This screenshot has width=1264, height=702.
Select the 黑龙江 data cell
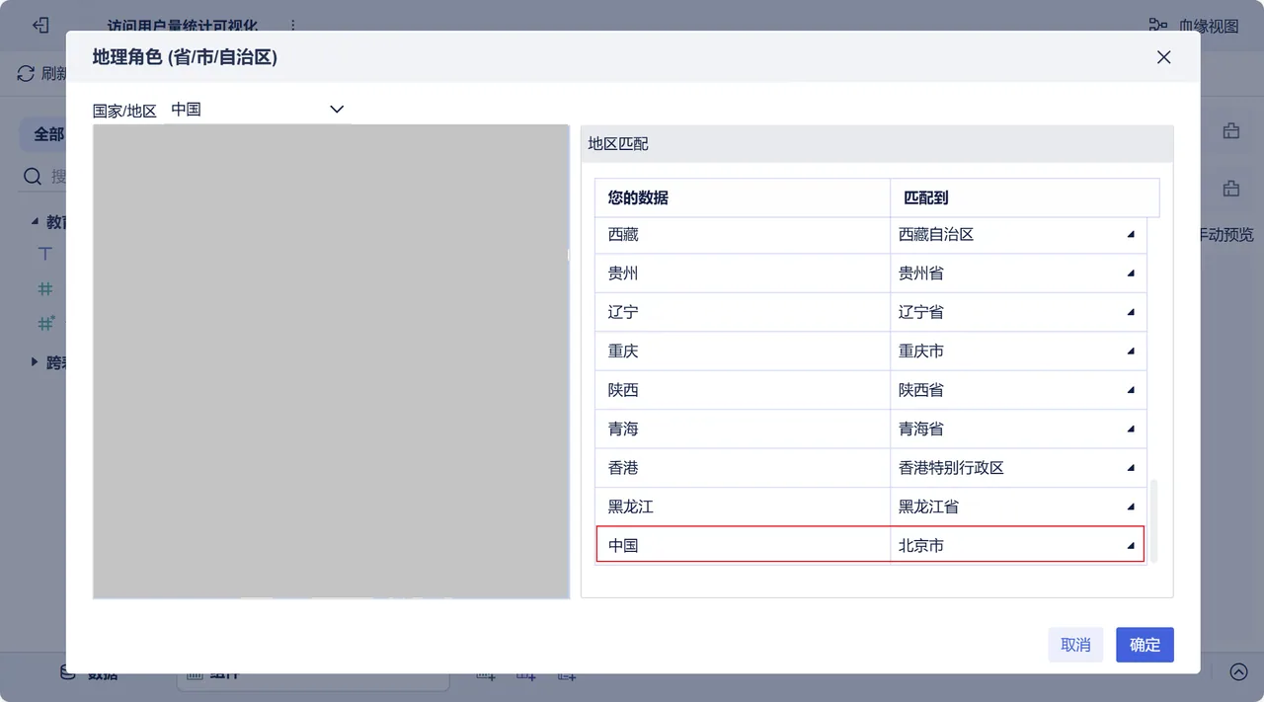tap(743, 507)
